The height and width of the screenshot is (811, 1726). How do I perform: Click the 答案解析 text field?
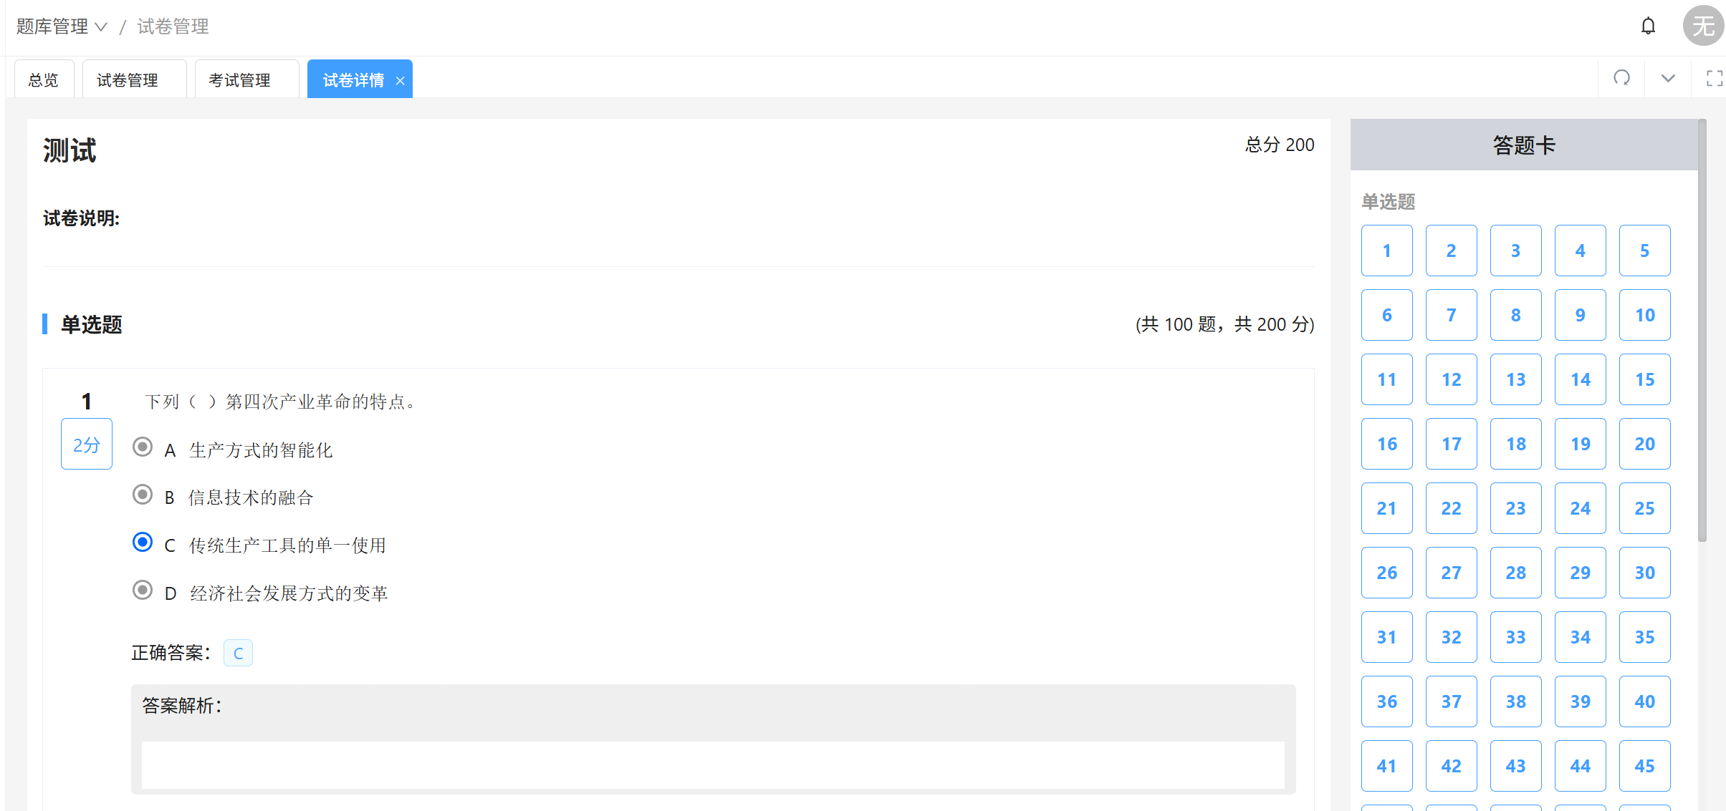click(x=712, y=764)
